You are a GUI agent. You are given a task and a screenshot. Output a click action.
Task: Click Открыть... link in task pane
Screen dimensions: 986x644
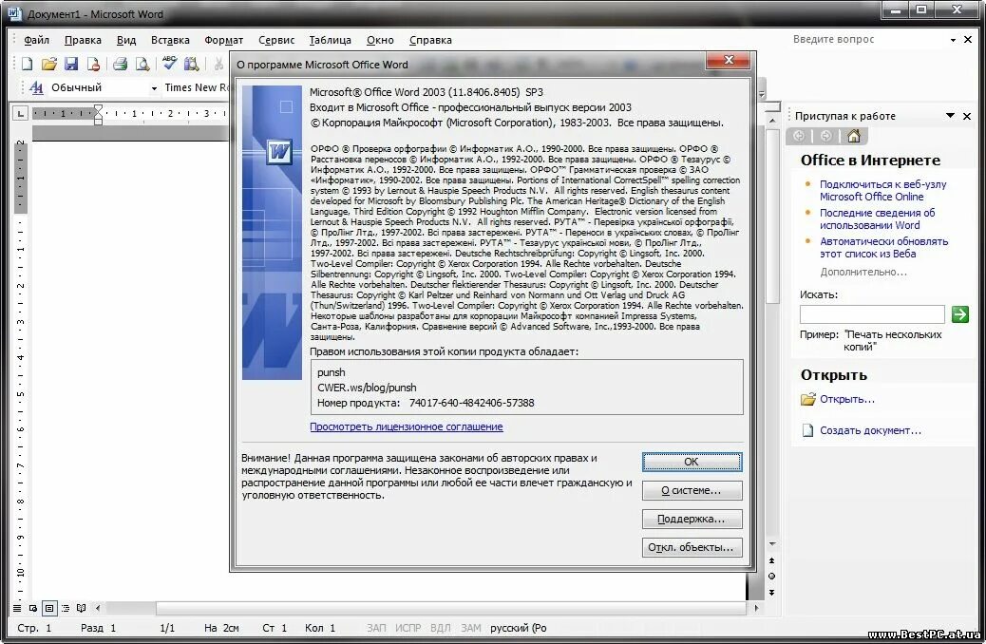click(846, 399)
